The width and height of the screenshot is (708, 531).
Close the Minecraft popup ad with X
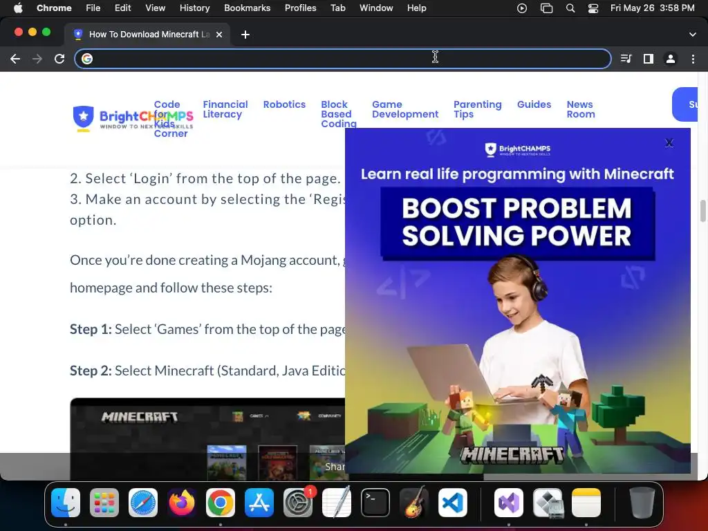(x=669, y=143)
